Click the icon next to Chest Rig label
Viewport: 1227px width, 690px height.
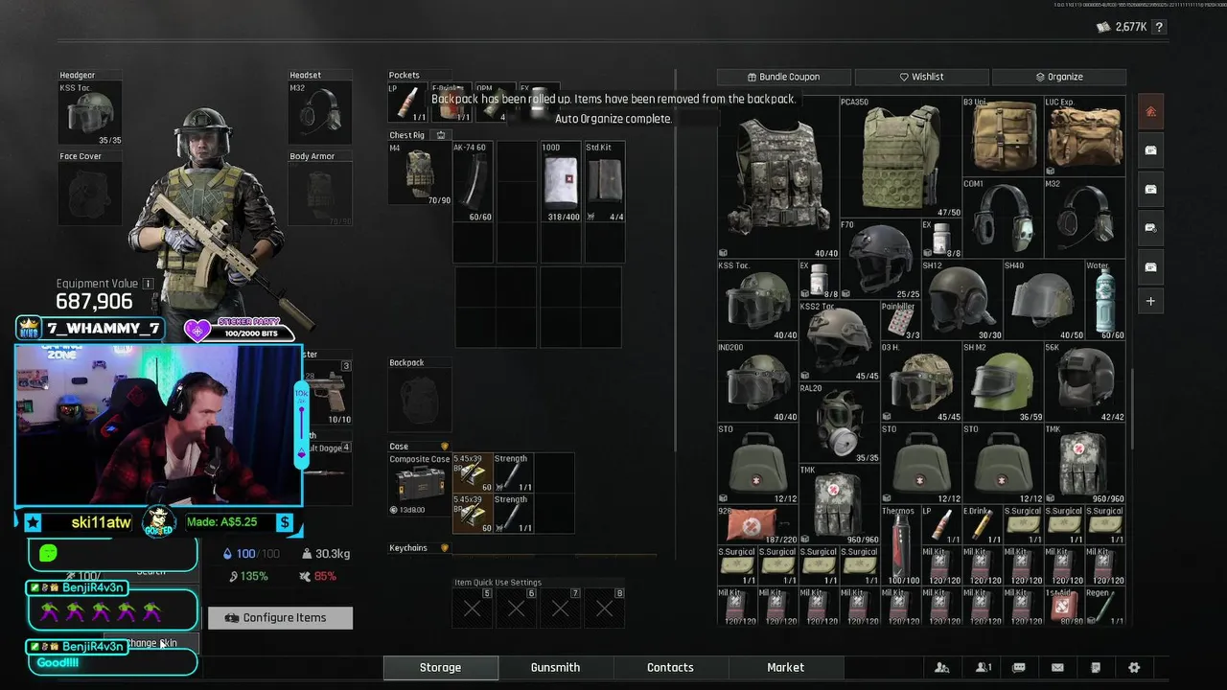pyautogui.click(x=441, y=135)
